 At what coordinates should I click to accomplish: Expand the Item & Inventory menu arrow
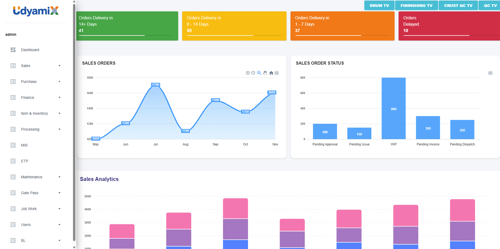pyautogui.click(x=59, y=113)
